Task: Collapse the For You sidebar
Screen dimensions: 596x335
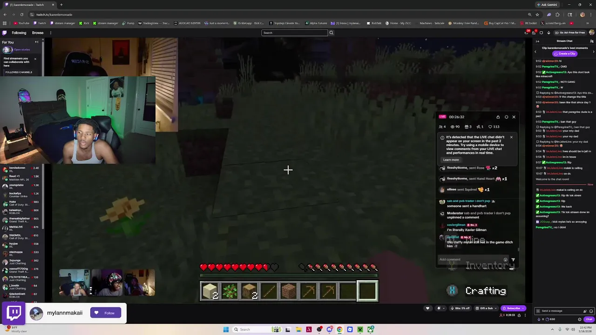Action: click(x=36, y=42)
